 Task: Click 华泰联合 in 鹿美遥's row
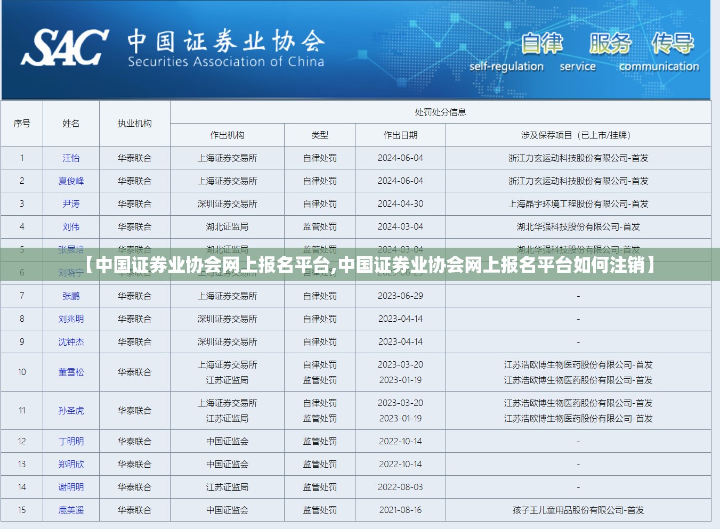tap(135, 510)
